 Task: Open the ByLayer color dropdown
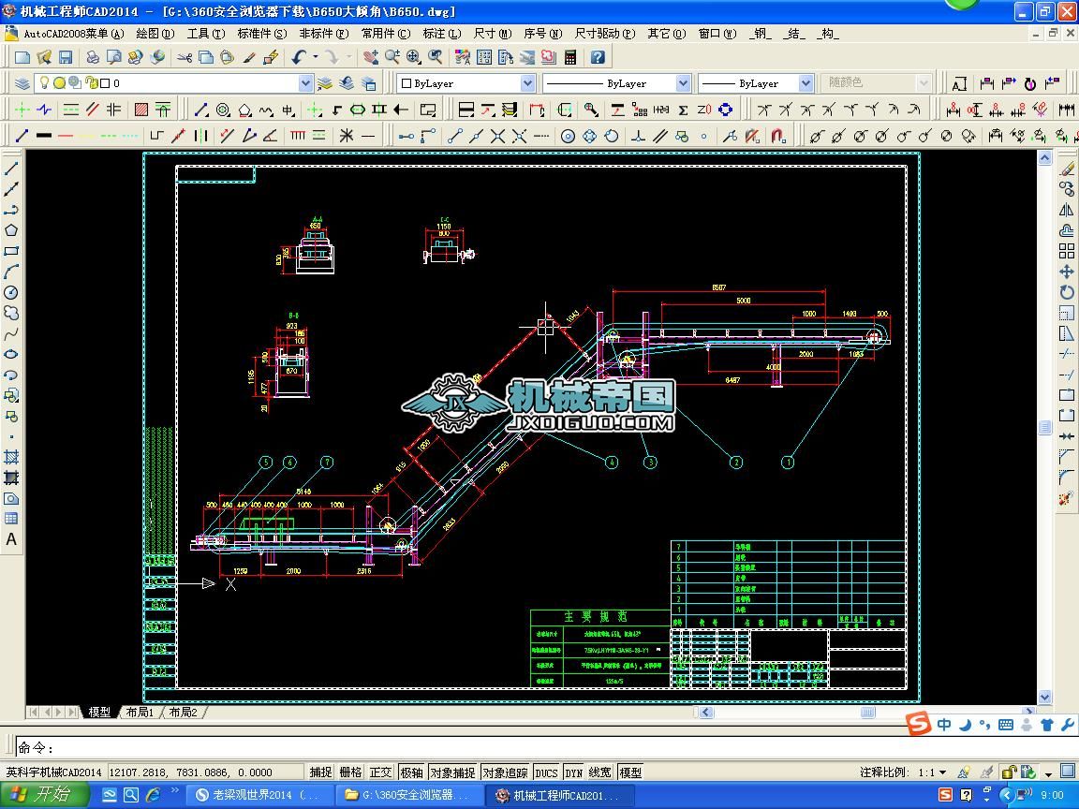(x=528, y=83)
